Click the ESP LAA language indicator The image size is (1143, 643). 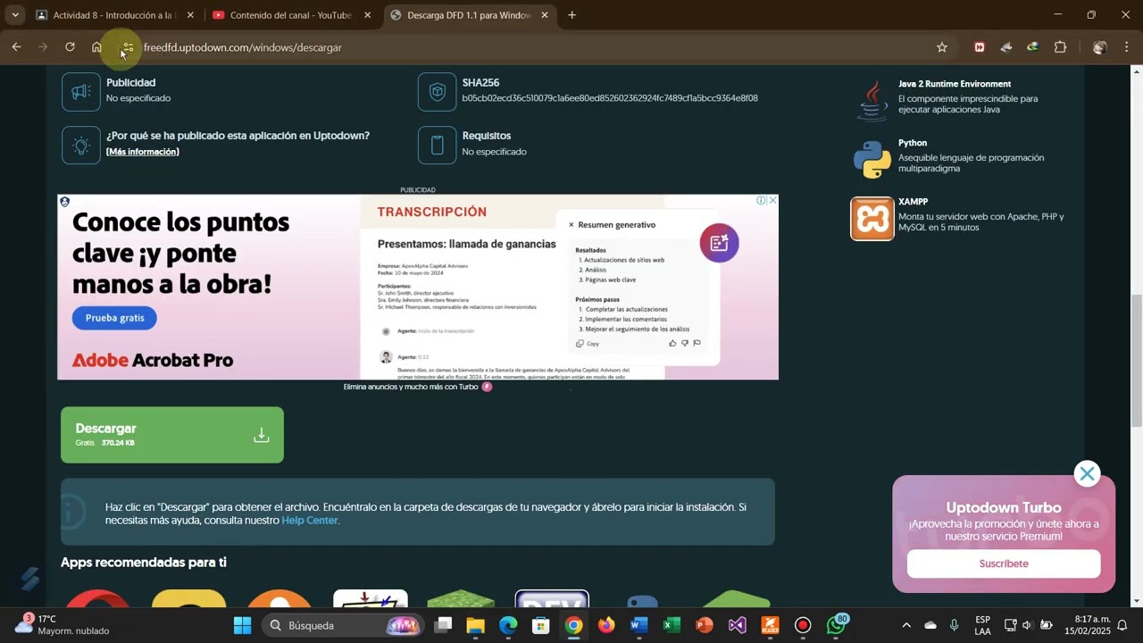982,625
